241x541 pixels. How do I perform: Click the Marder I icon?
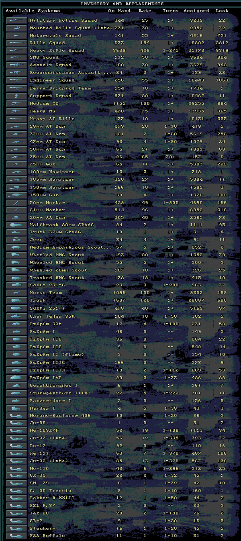17,408
